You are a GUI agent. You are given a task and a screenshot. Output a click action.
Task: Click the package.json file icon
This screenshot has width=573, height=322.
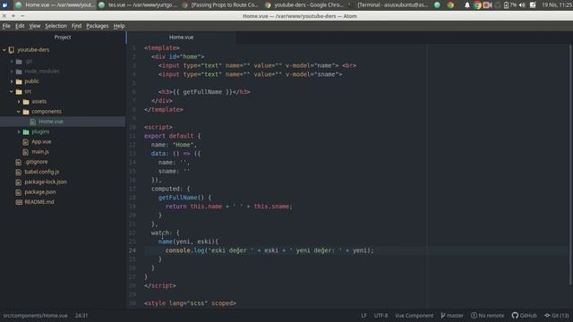19,191
